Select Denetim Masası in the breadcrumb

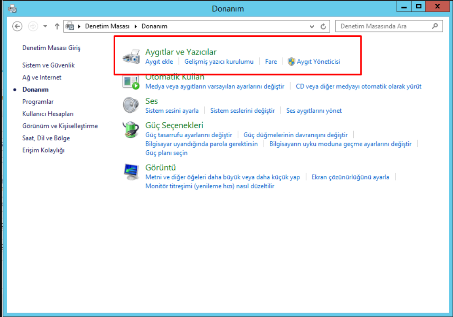coord(107,26)
